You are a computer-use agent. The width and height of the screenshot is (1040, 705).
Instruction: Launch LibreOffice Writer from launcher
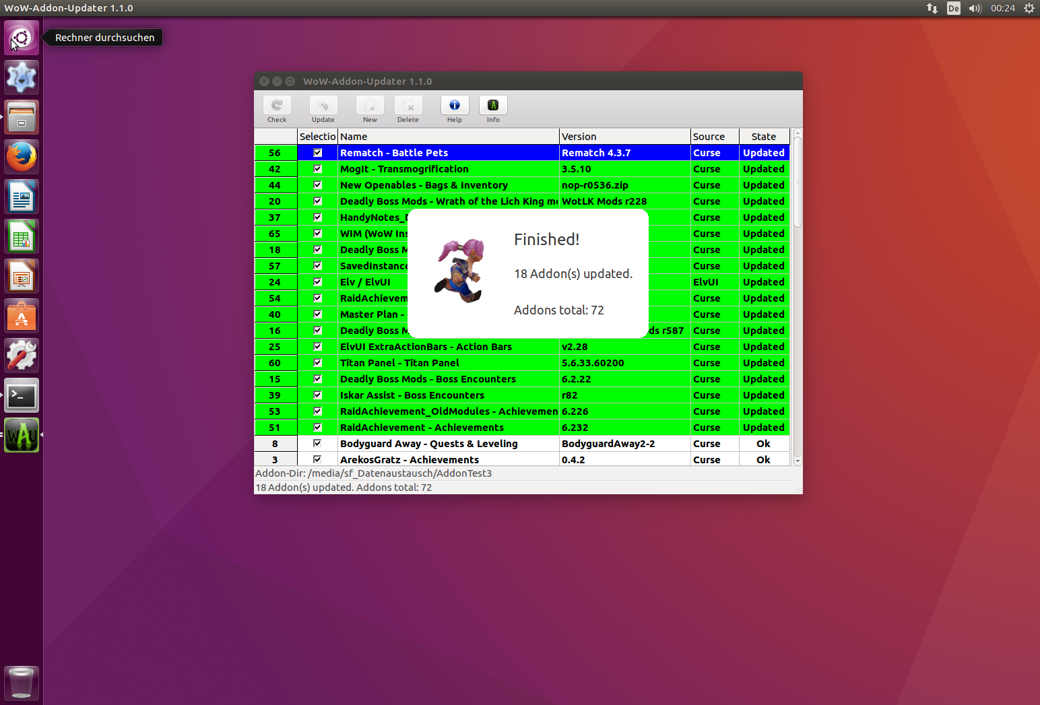[x=22, y=197]
